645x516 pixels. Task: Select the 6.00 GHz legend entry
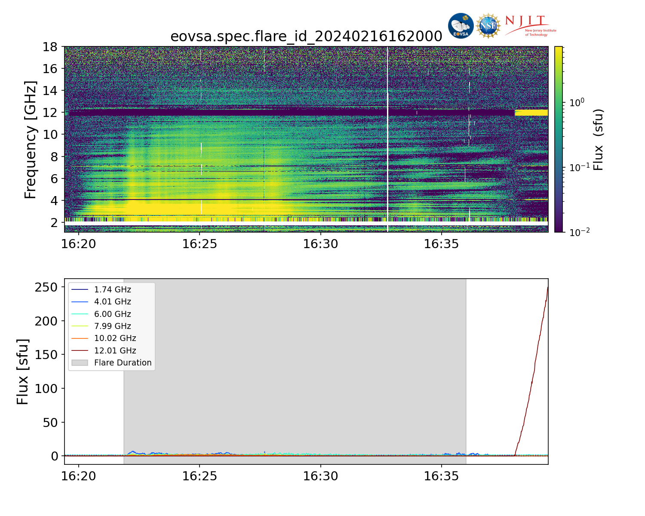112,314
